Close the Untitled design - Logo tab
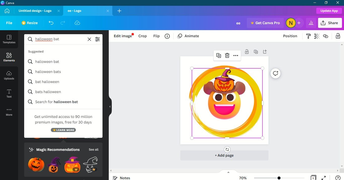Screen dimensions: 344x180 pos(59,11)
